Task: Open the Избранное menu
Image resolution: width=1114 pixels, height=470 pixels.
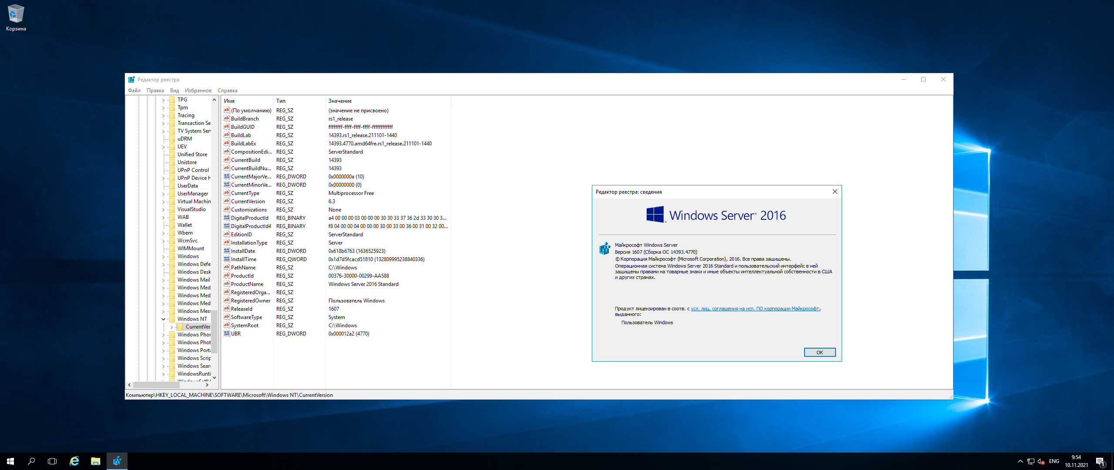Action: click(198, 91)
